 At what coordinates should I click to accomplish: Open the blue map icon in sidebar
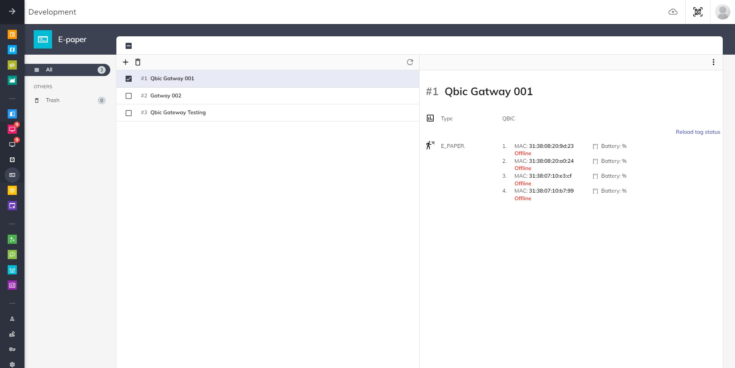pyautogui.click(x=12, y=50)
